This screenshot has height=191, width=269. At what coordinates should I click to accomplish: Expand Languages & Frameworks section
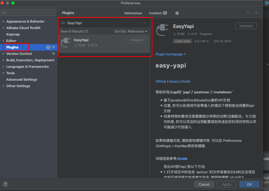coord(3,66)
